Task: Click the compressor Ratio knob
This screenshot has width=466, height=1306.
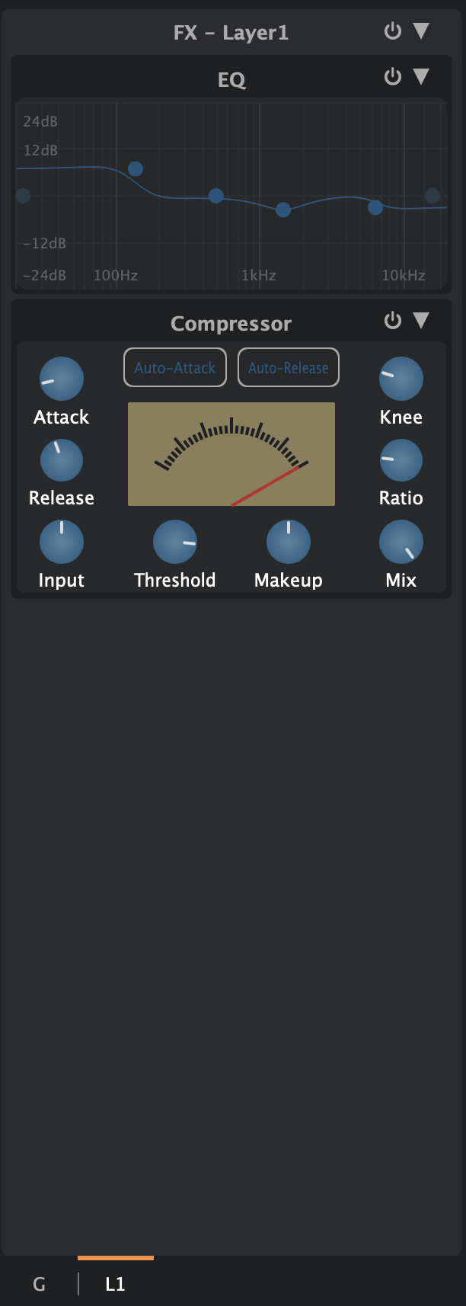Action: [401, 460]
